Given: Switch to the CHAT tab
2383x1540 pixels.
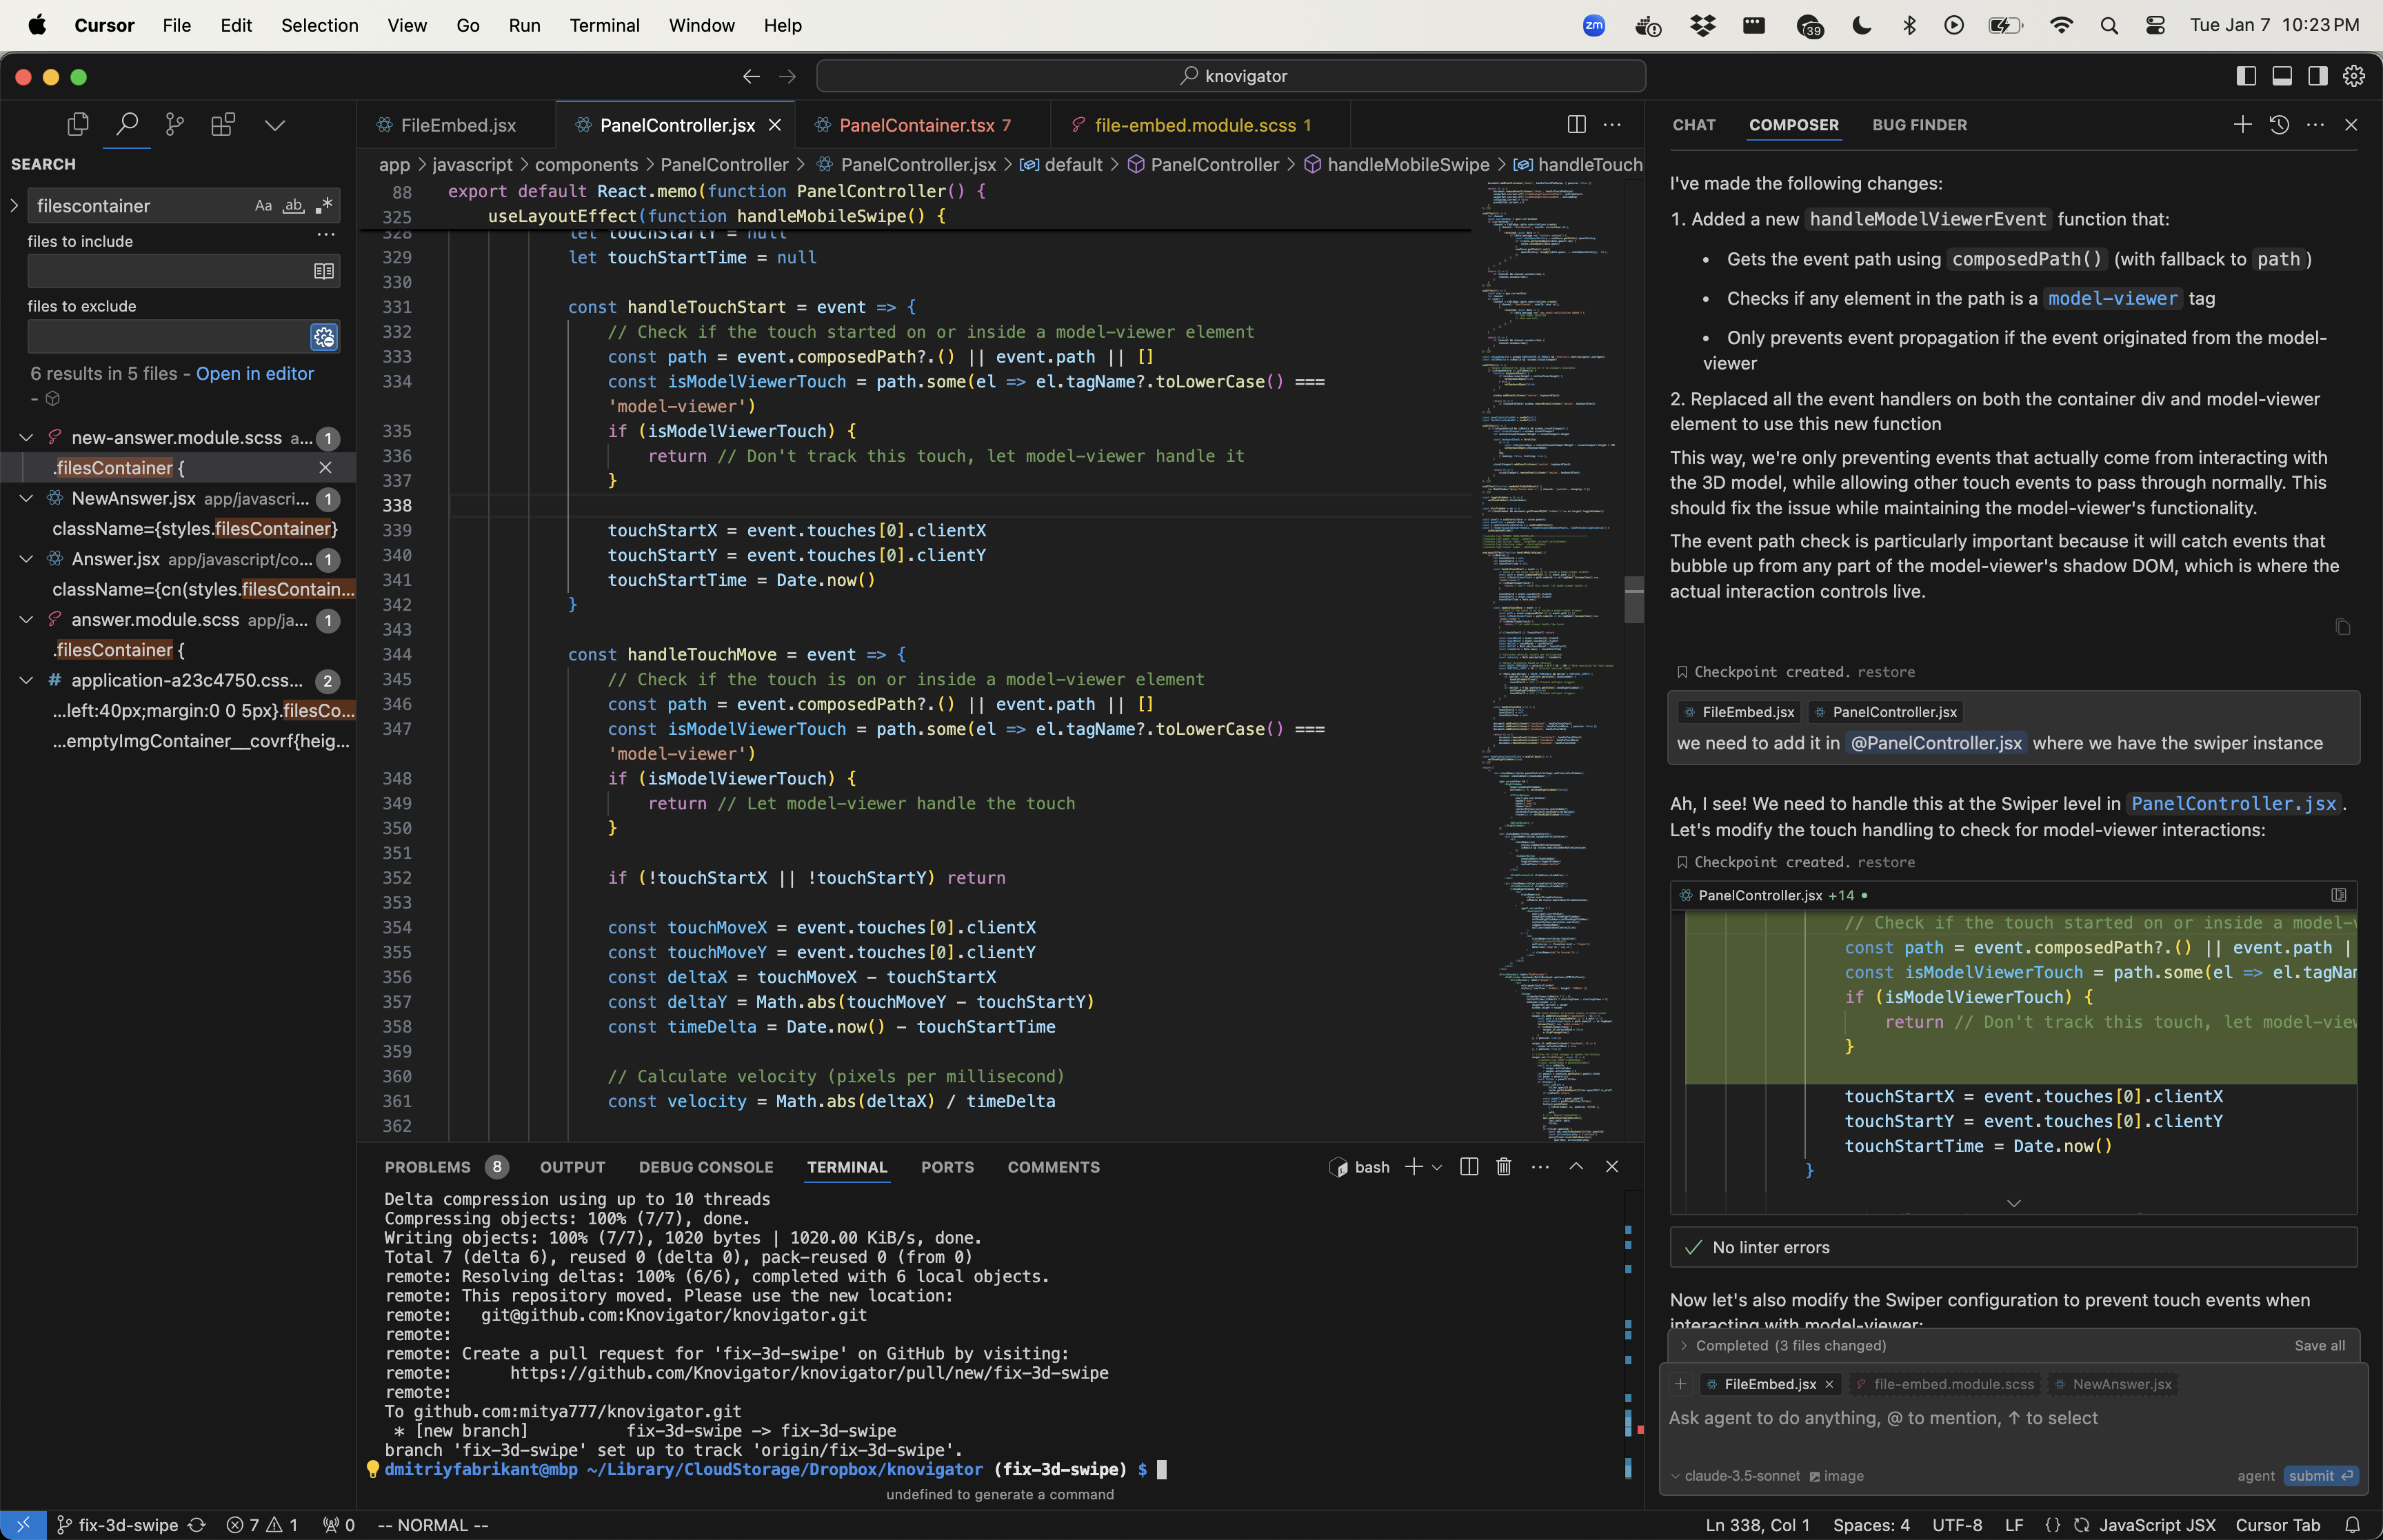Looking at the screenshot, I should [x=1694, y=125].
